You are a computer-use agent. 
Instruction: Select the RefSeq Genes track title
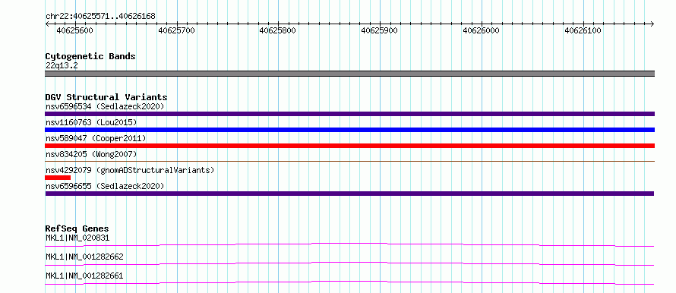coord(77,228)
